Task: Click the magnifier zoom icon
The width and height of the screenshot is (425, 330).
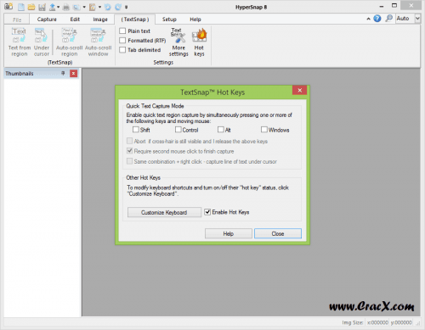Action: [389, 19]
